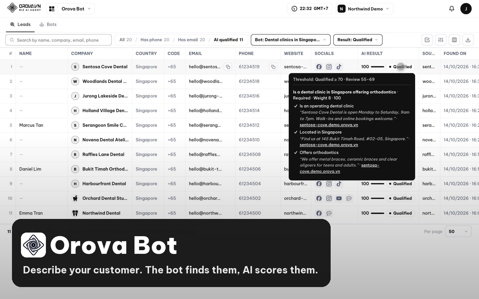Viewport: 479px width, 299px height.
Task: Change the Per page dropdown from 50
Action: (x=458, y=232)
